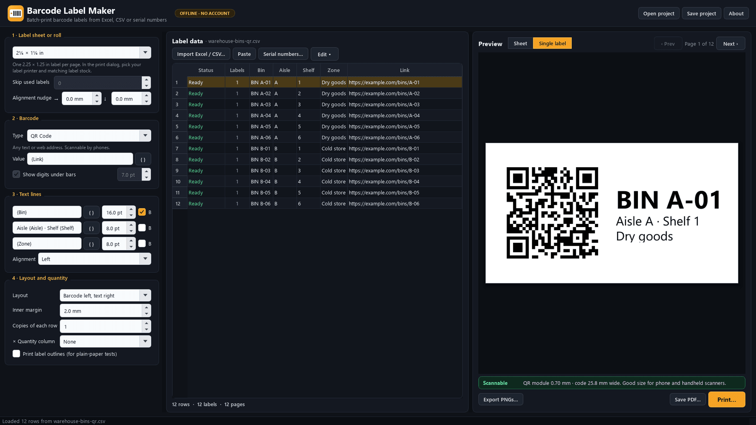Click Export PNGs button
Viewport: 756px width, 425px height.
[x=501, y=399]
